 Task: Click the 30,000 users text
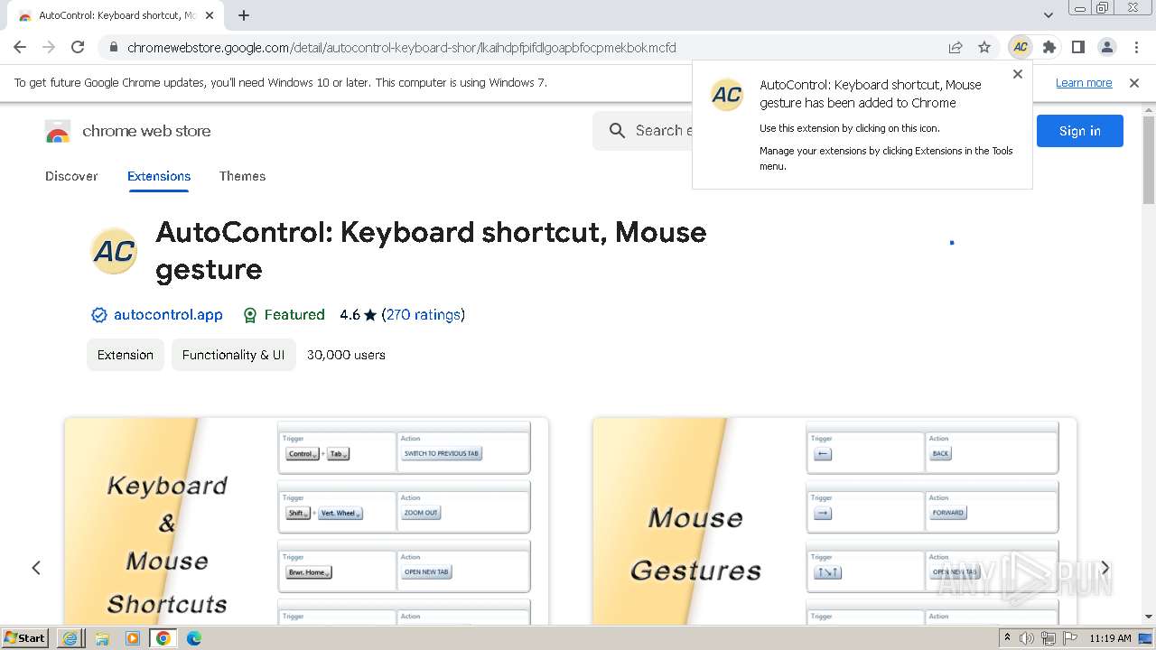346,355
